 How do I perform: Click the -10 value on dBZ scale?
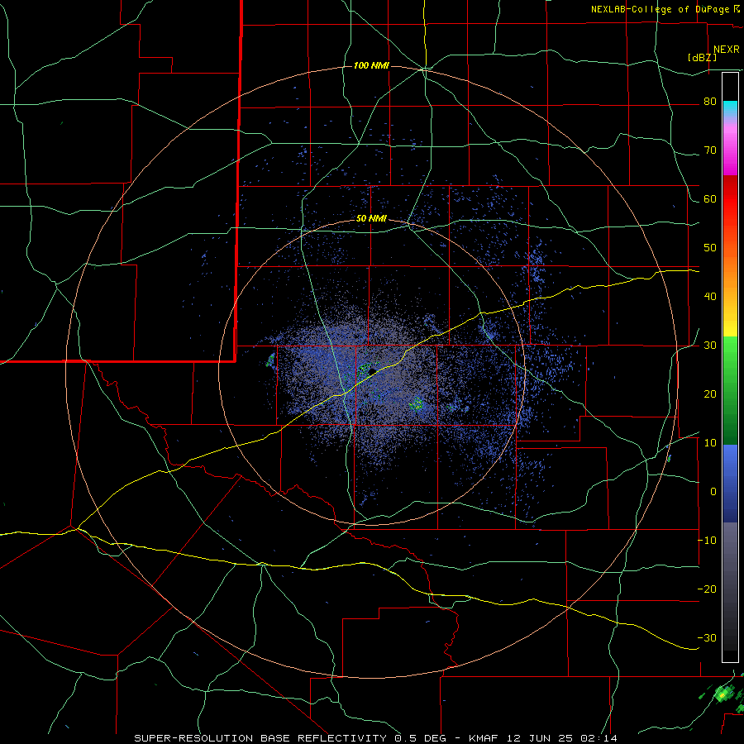coord(707,541)
